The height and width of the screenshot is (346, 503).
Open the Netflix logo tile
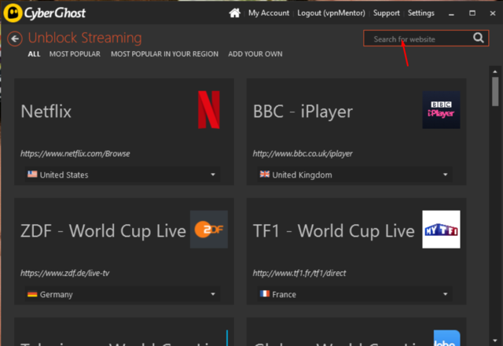[209, 110]
